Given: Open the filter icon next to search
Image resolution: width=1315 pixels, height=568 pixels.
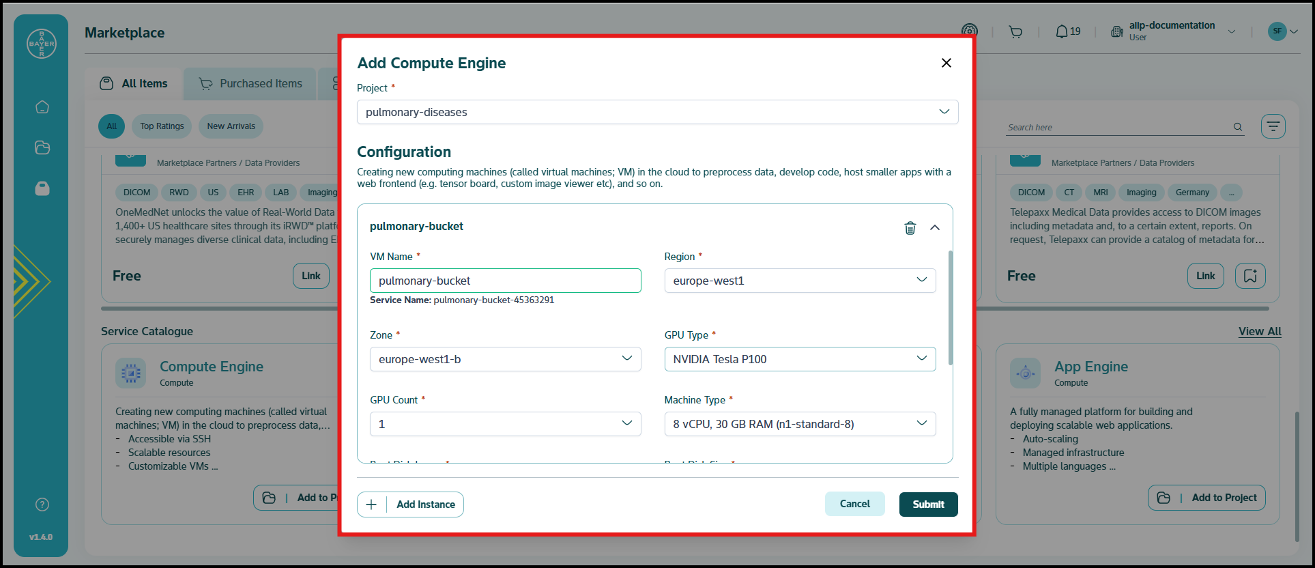Looking at the screenshot, I should pyautogui.click(x=1273, y=126).
